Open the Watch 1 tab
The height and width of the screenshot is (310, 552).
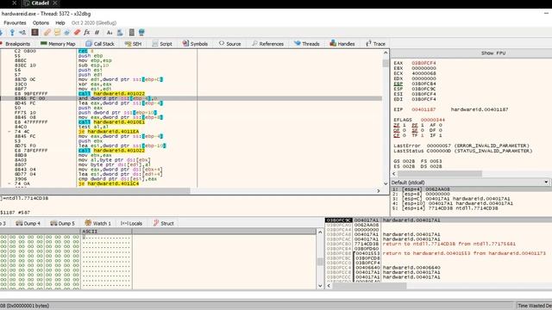(x=97, y=223)
